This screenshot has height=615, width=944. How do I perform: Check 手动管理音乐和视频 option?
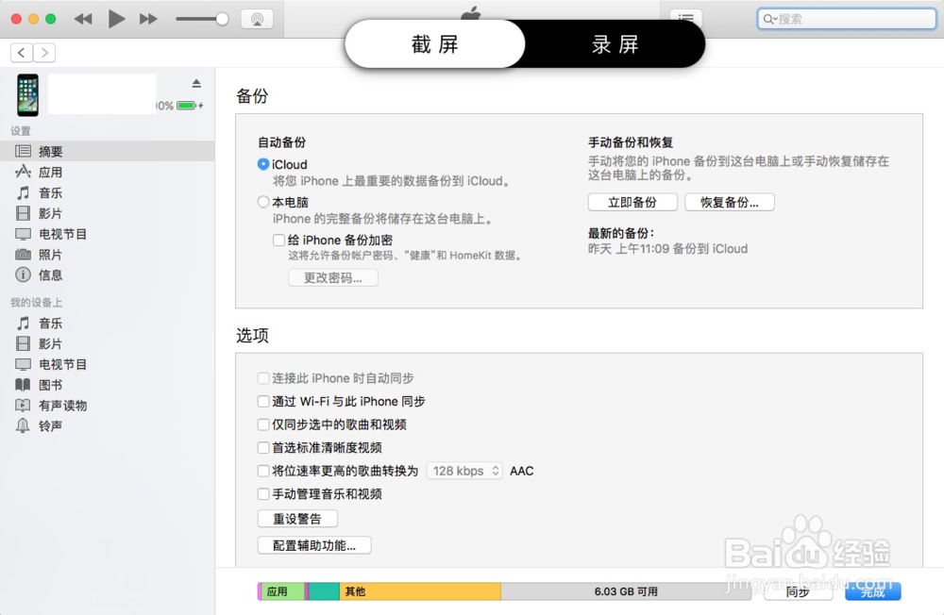pos(263,494)
